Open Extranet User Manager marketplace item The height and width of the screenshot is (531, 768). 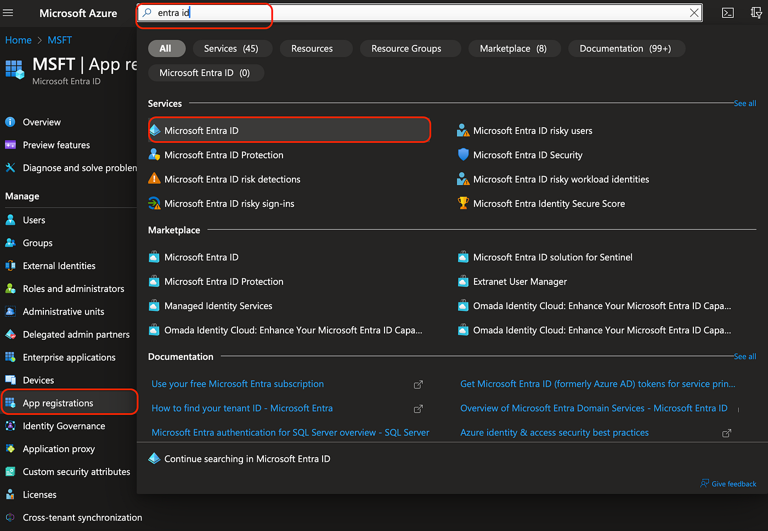click(x=520, y=281)
